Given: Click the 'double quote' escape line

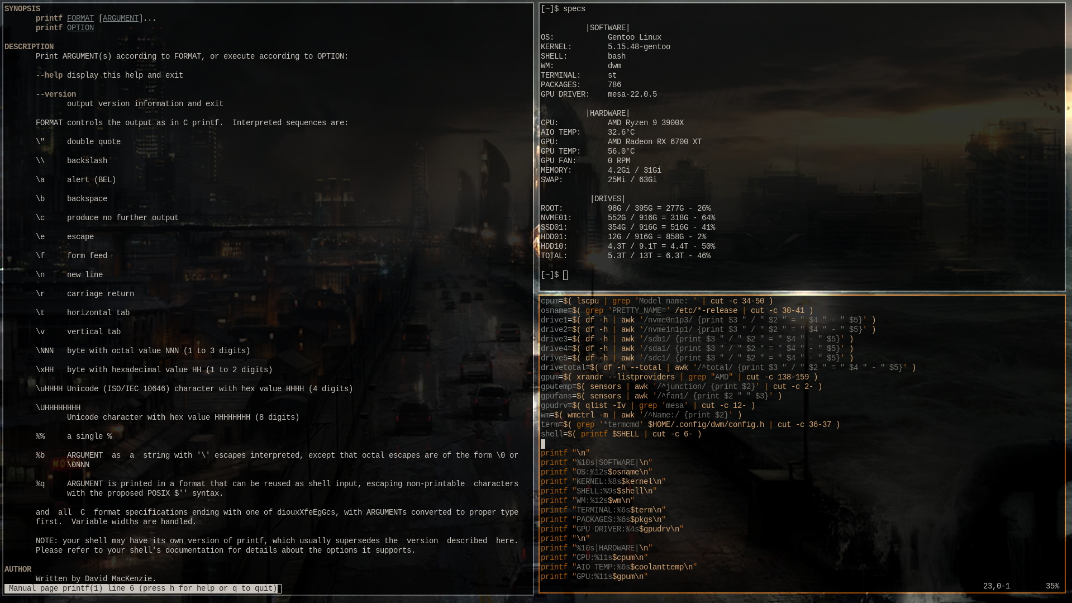Looking at the screenshot, I should pyautogui.click(x=78, y=142).
